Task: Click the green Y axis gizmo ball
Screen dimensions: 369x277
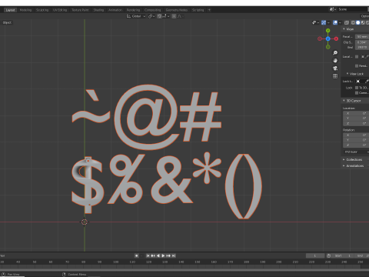Action: pos(328,31)
